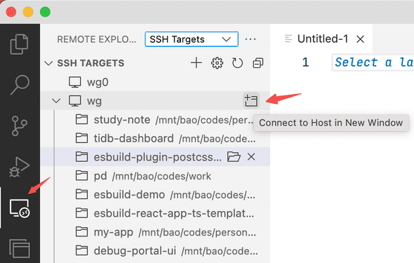Click the Select a language link
414x263 pixels.
(x=374, y=62)
